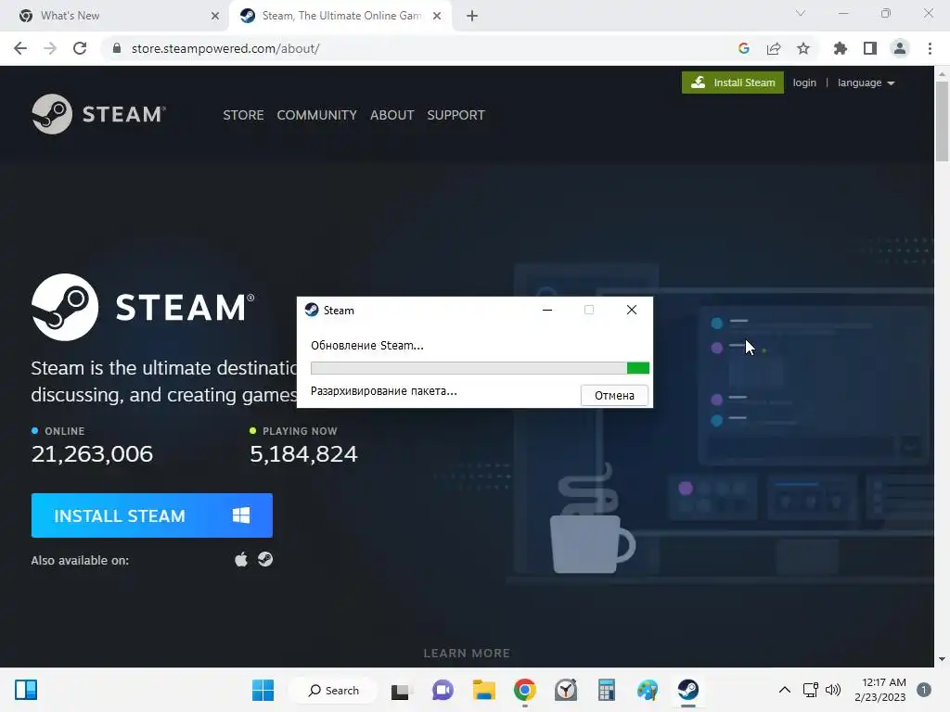
Task: Close the Steam store tab
Action: (437, 16)
